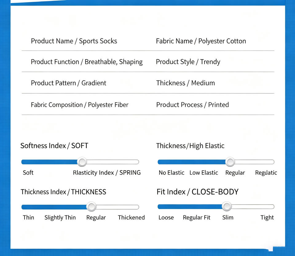
Task: Select the 'Thin' thickness label
Action: (28, 218)
